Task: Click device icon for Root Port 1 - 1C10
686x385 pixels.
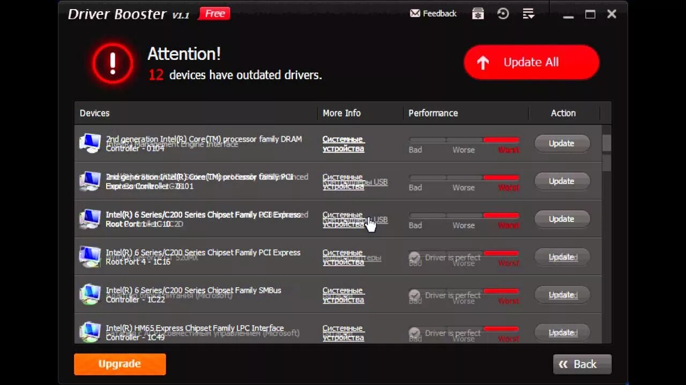Action: (90, 219)
